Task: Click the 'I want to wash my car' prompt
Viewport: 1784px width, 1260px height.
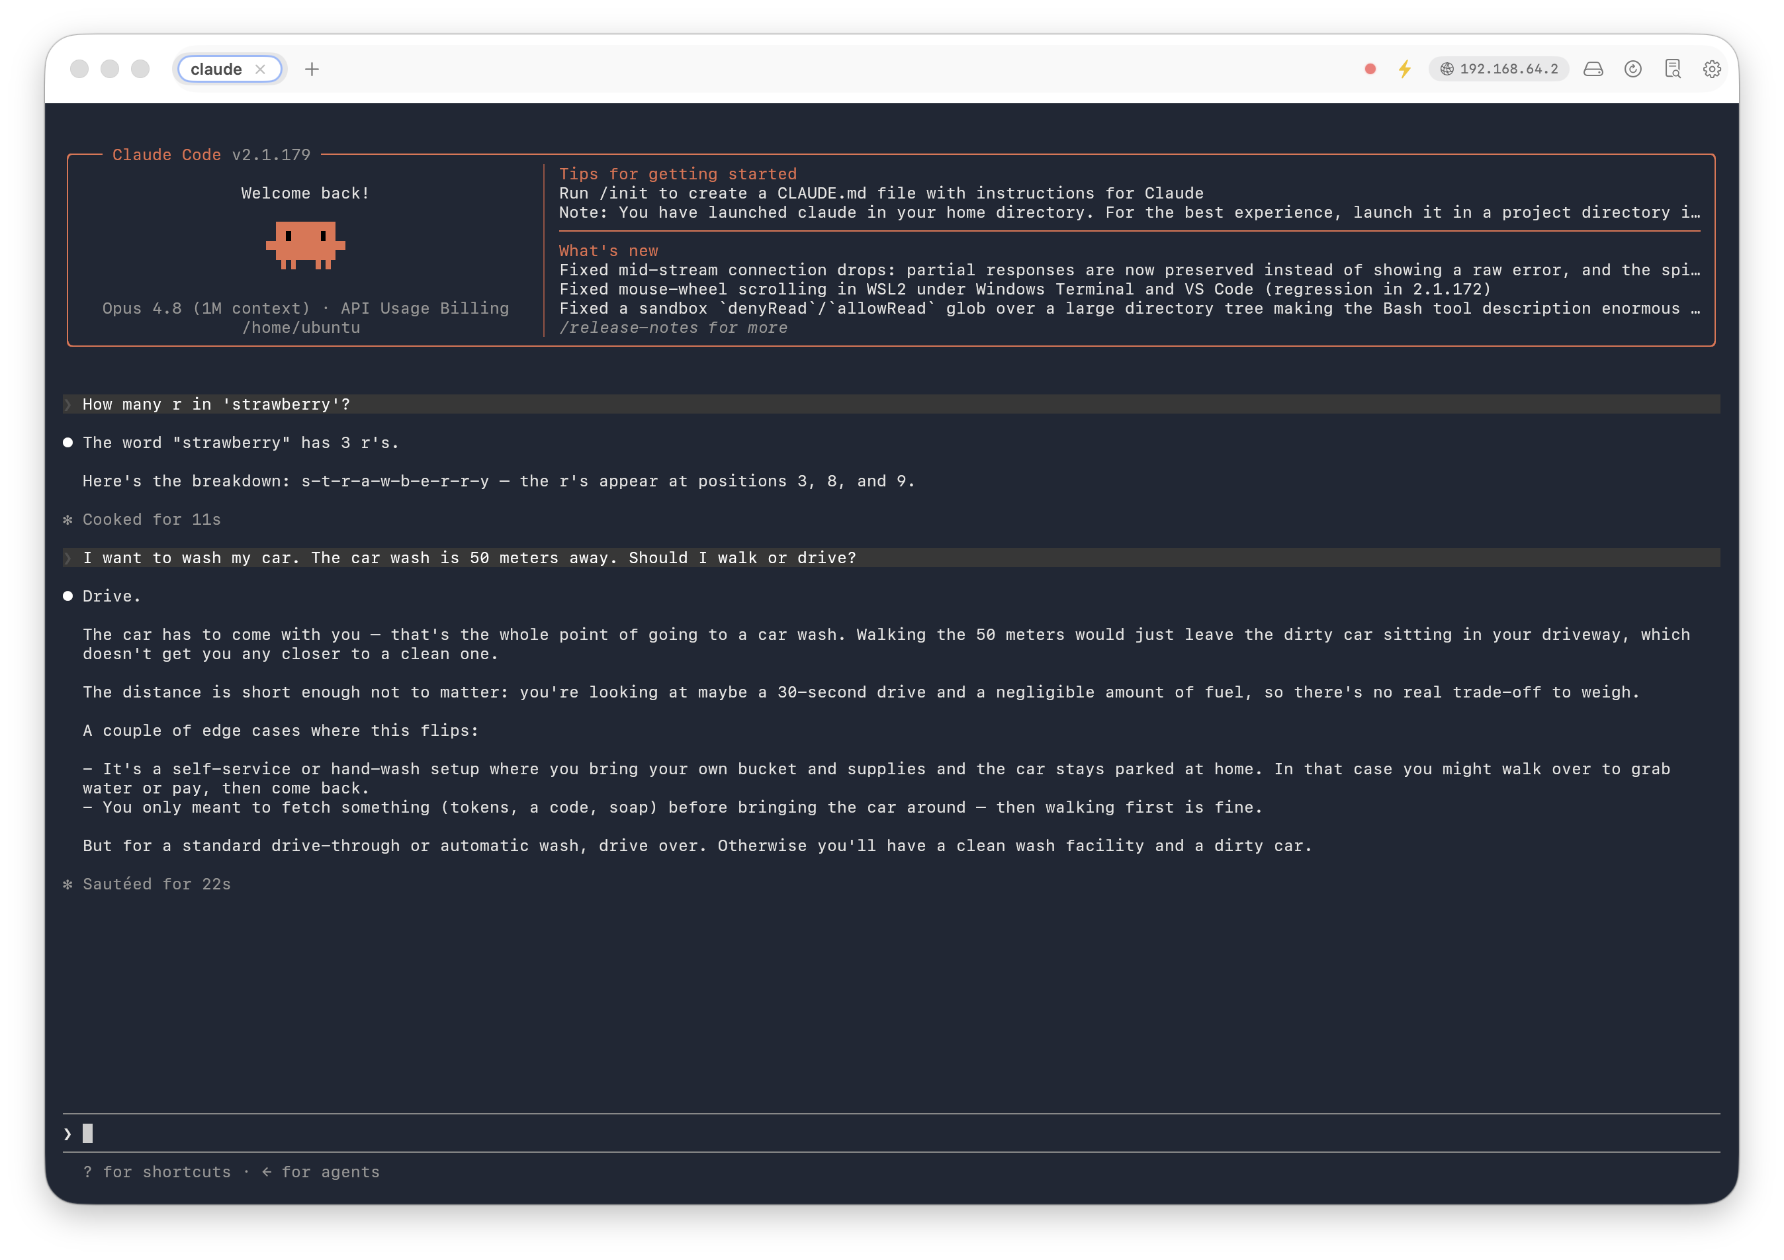Action: pyautogui.click(x=891, y=558)
